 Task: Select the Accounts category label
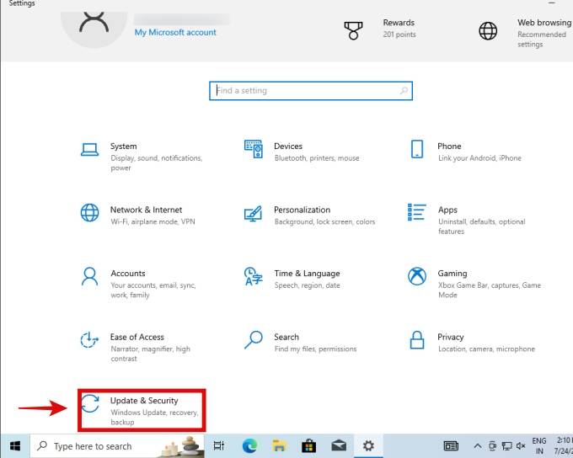[x=128, y=273]
